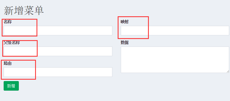Set focus on the route 路由 textbox
This screenshot has width=230, height=101.
pyautogui.click(x=58, y=72)
